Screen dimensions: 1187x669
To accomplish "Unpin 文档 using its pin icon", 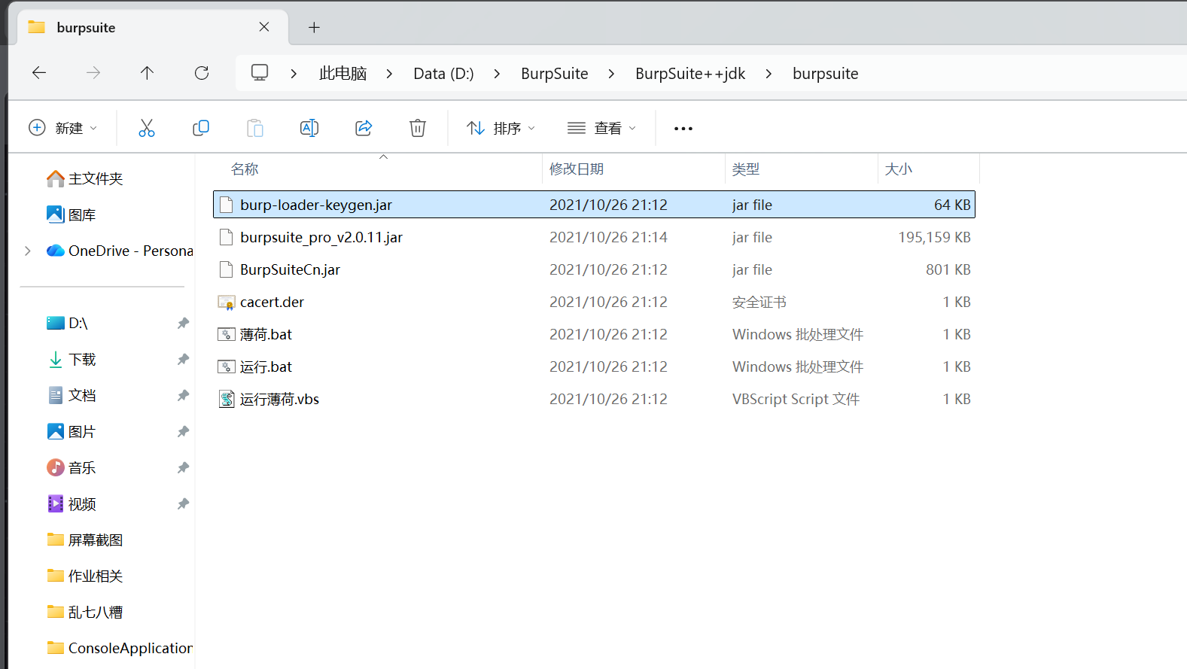I will coord(183,395).
